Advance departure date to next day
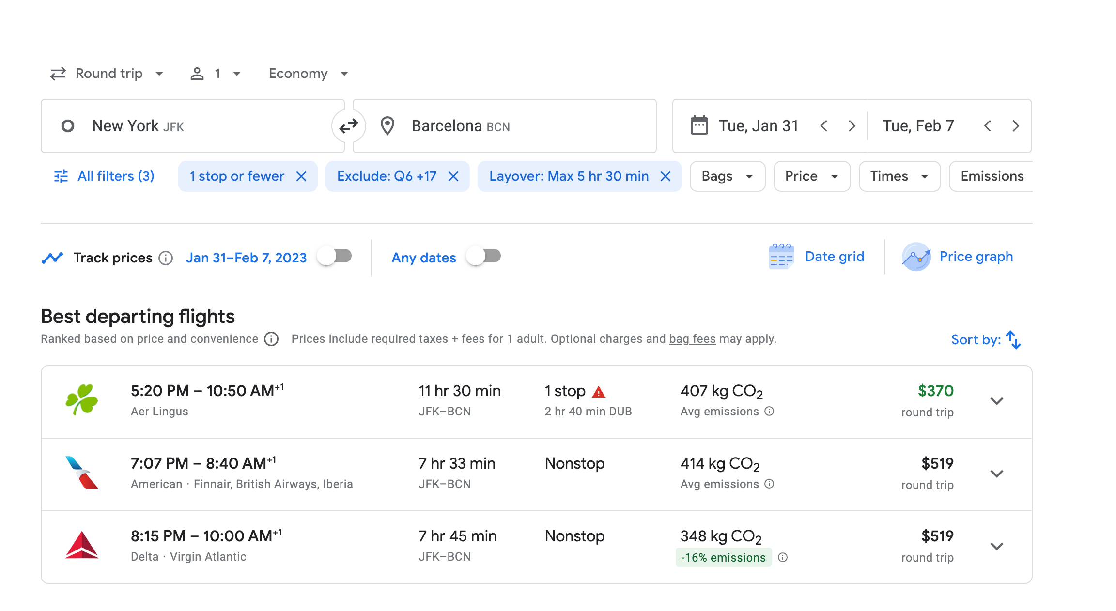Image resolution: width=1116 pixels, height=611 pixels. click(x=852, y=126)
